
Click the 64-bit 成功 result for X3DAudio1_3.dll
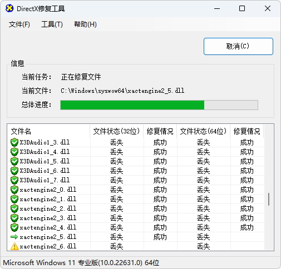click(247, 143)
